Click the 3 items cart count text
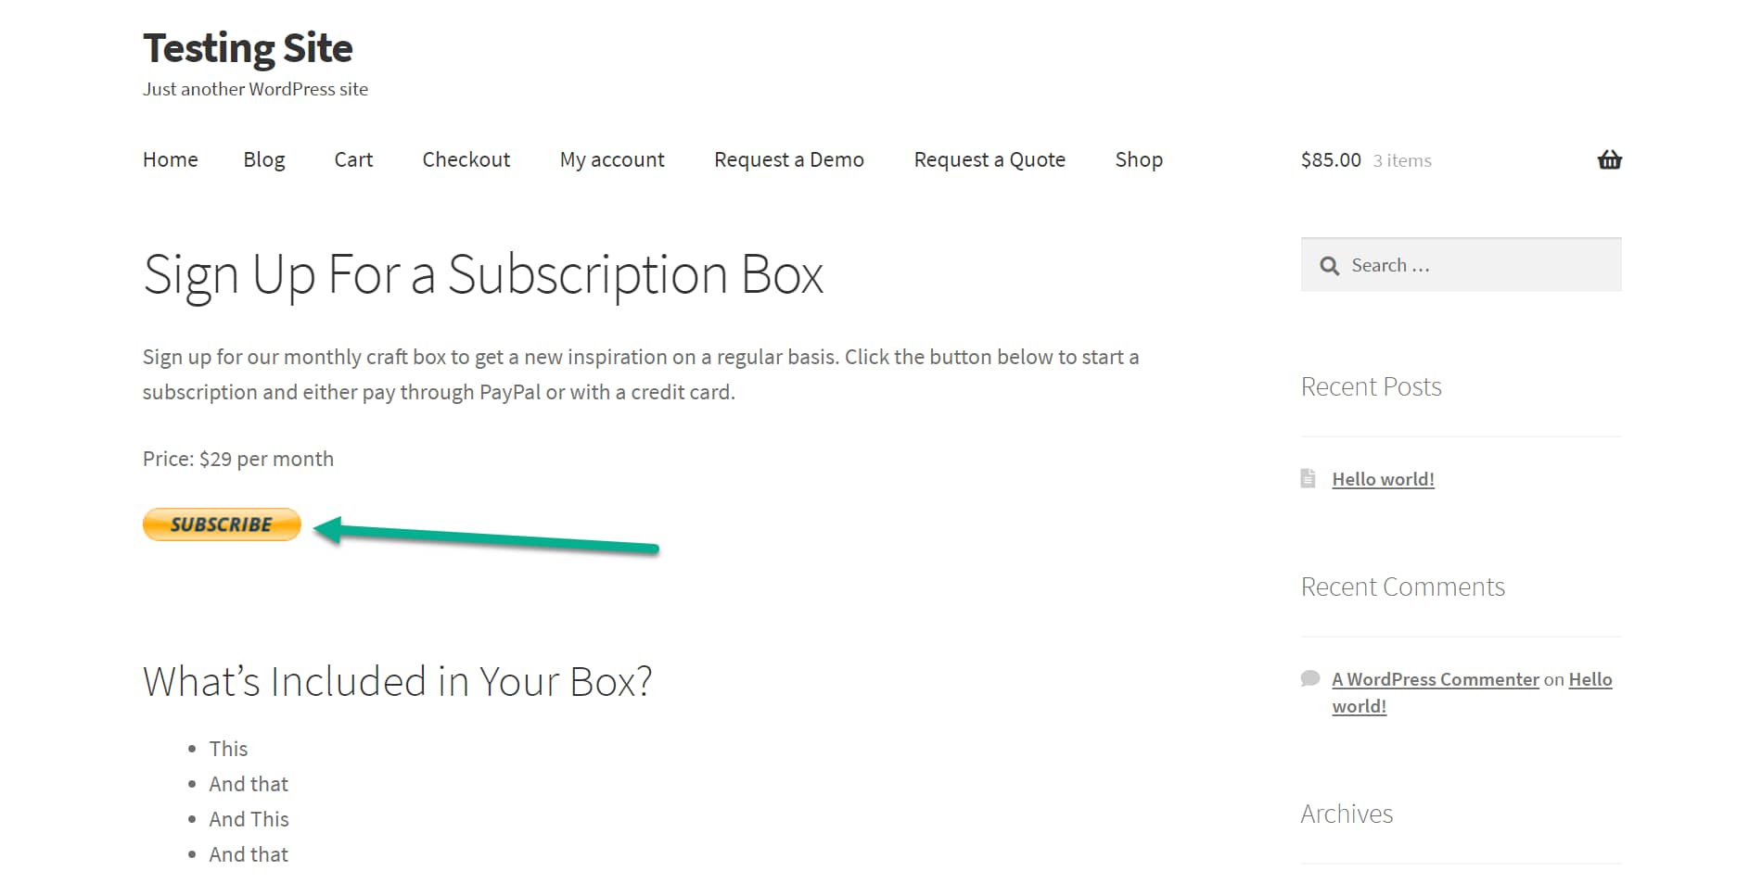This screenshot has width=1762, height=884. (1401, 161)
